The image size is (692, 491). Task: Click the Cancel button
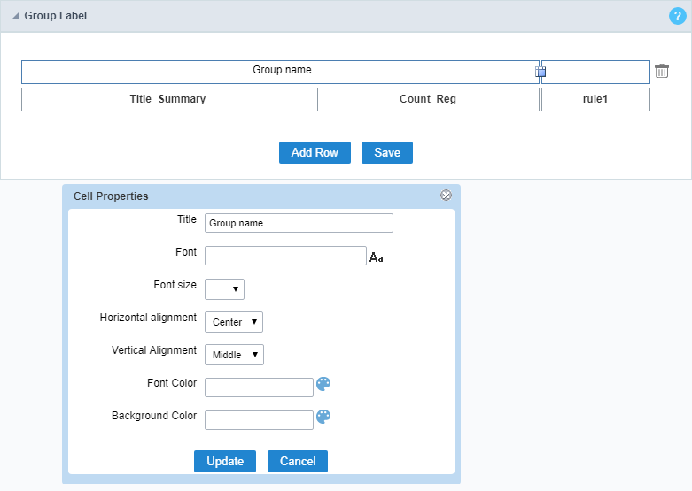click(x=298, y=461)
